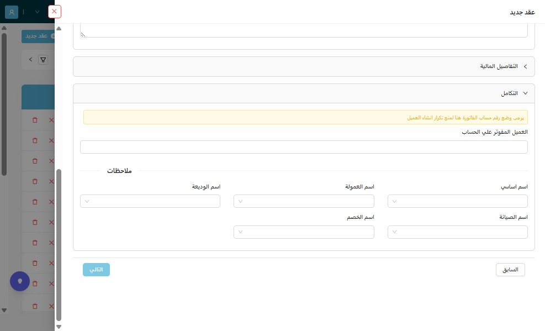Click the background page scrollbar down arrow
This screenshot has width=545, height=331.
click(4, 310)
